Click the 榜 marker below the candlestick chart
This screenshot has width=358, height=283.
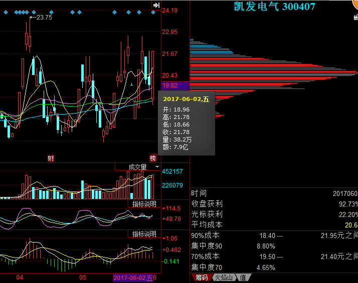pos(153,158)
